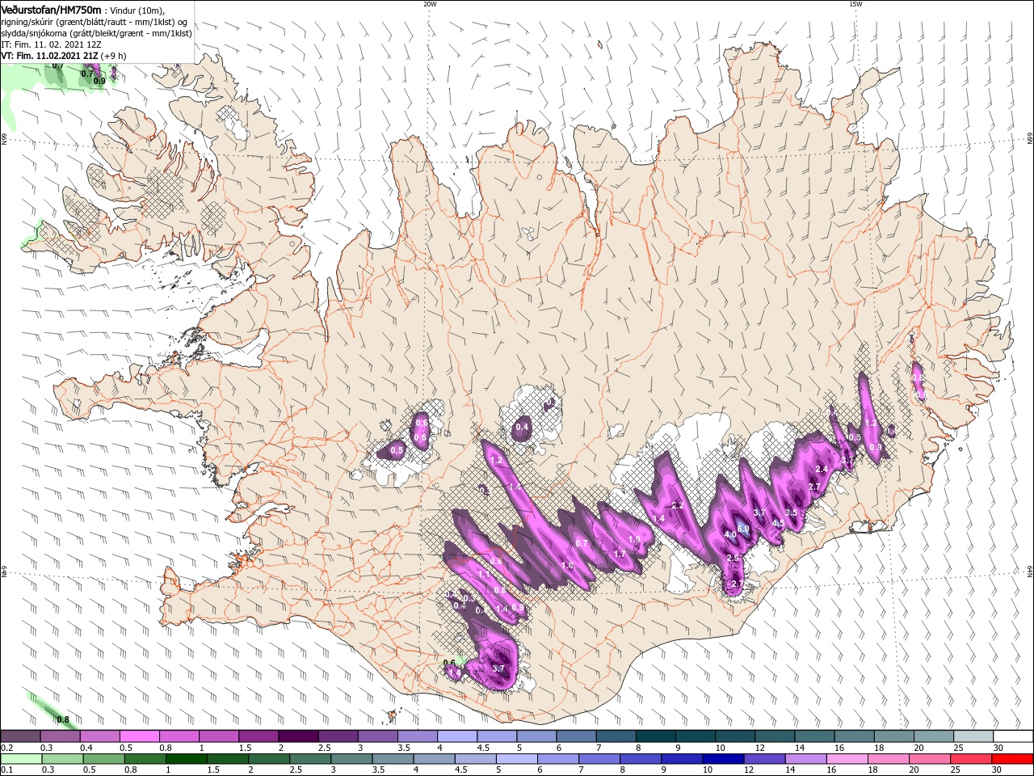The height and width of the screenshot is (776, 1034).
Task: Click the valid time line 'VT: Fim. 11.02.2021 21Z'
Action: click(x=50, y=57)
